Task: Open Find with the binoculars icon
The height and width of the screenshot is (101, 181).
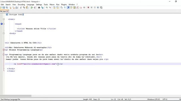Action: click(39, 8)
